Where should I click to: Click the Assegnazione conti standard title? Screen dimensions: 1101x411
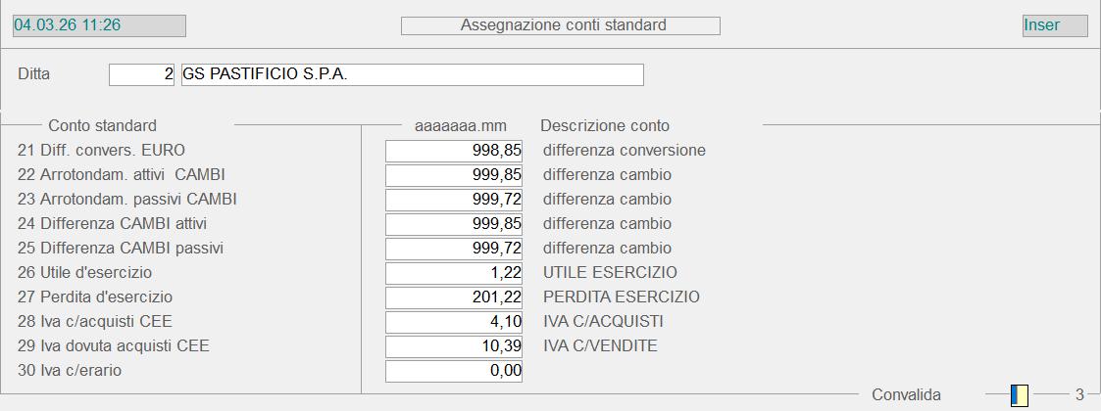coord(561,25)
